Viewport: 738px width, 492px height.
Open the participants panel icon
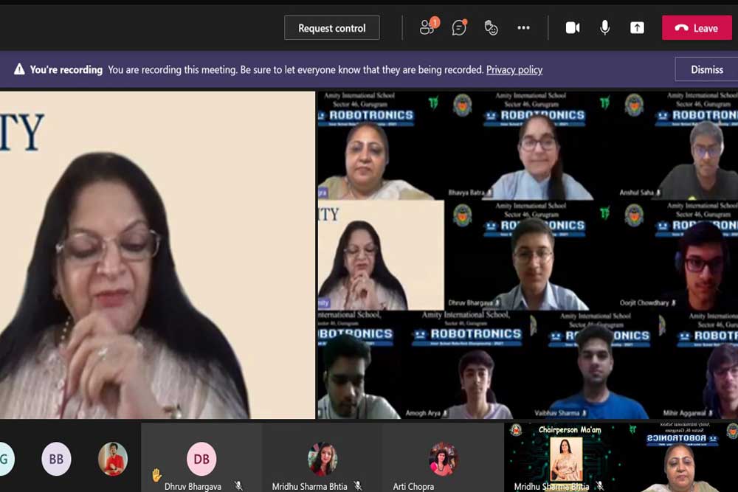(x=427, y=28)
